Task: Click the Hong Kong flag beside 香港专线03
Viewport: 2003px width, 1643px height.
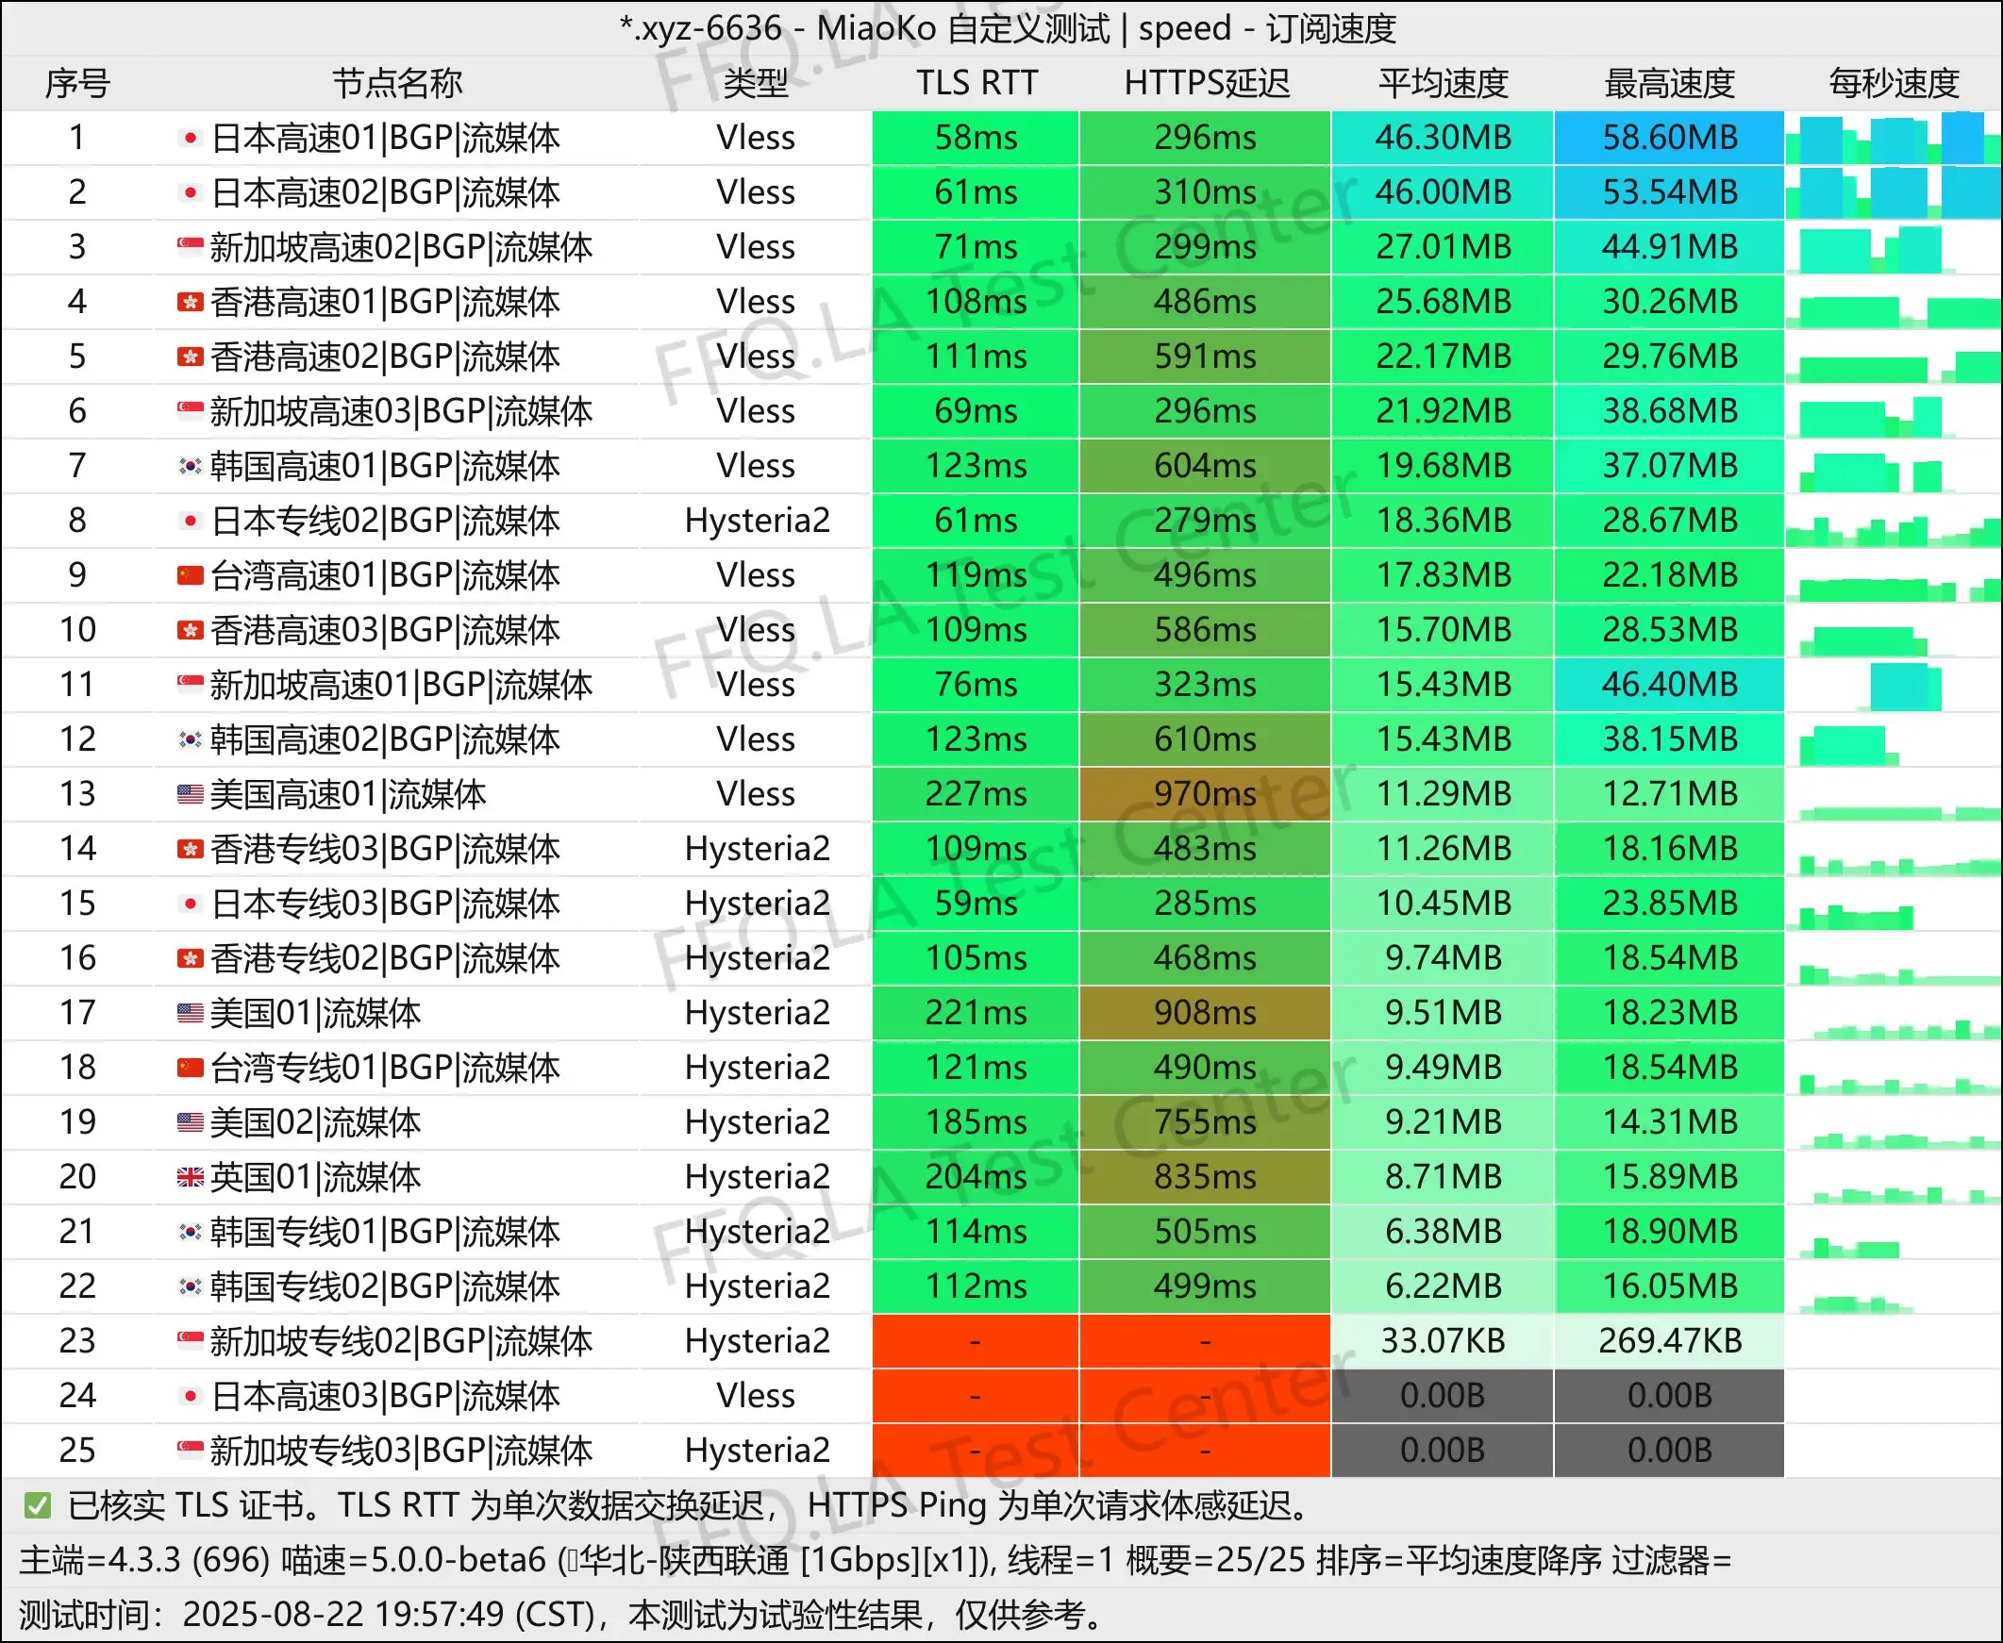Action: 191,849
